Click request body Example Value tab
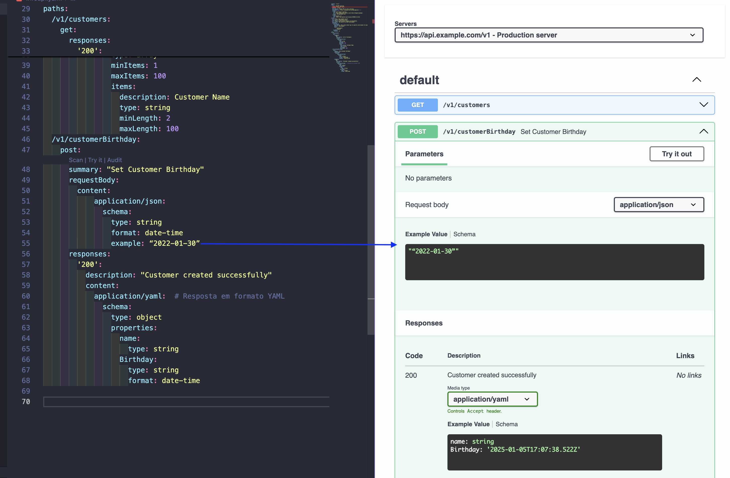This screenshot has height=478, width=730. [x=426, y=234]
